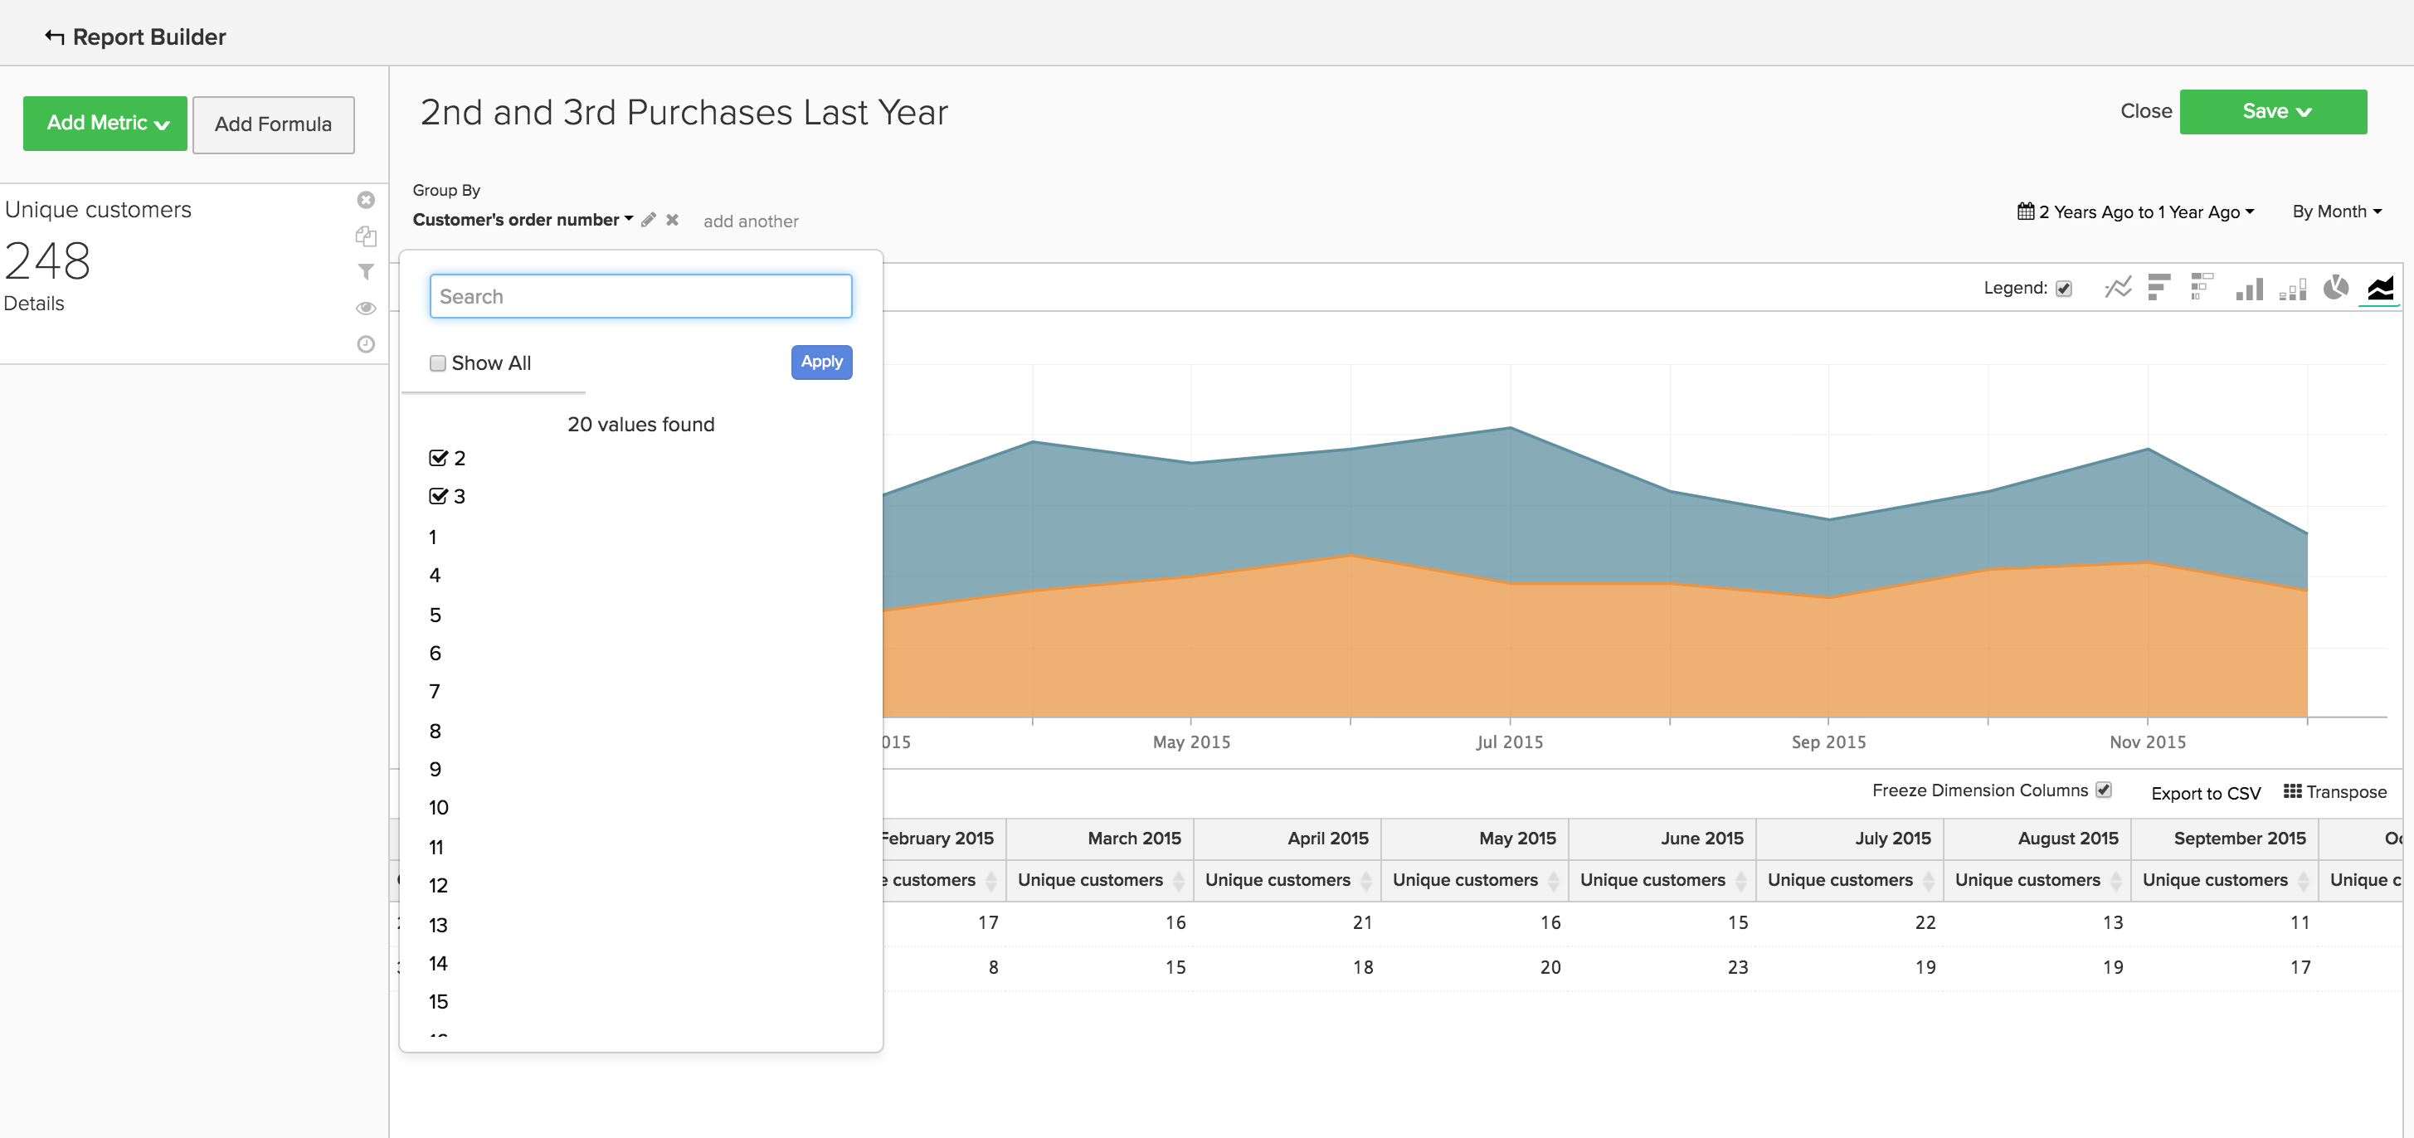Image resolution: width=2414 pixels, height=1138 pixels.
Task: Hide Unique customers metric via eye icon
Action: click(x=366, y=309)
